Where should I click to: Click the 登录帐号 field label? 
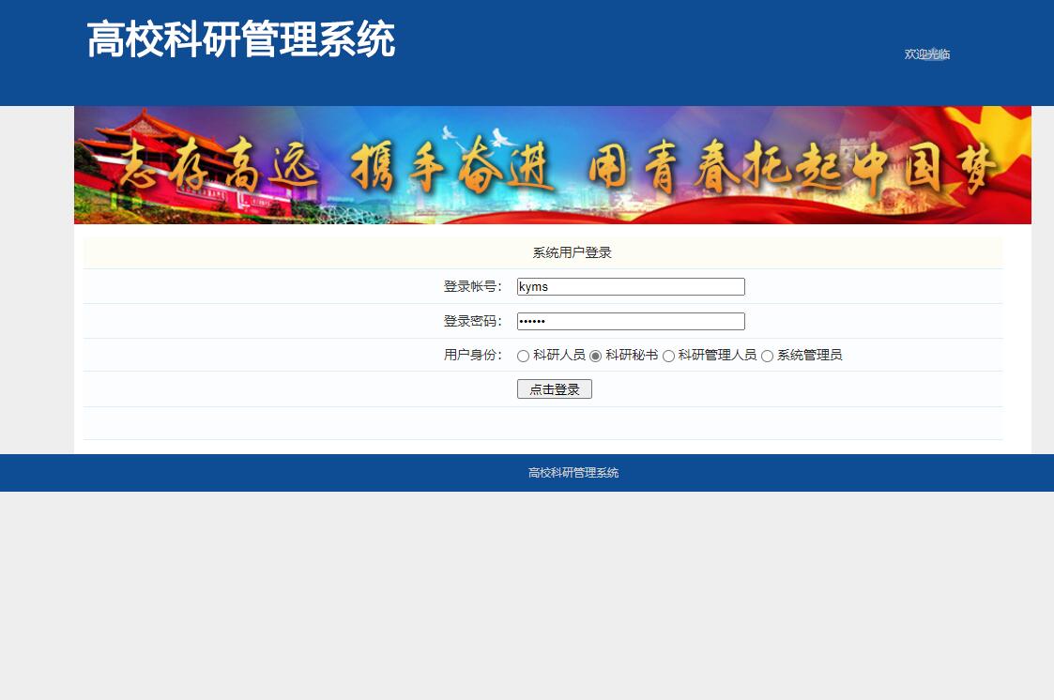pyautogui.click(x=472, y=286)
